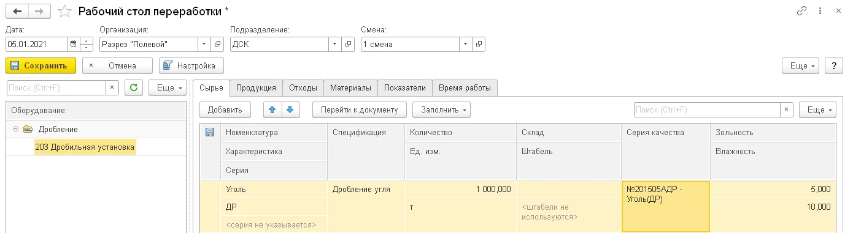Click the Сохранить button
Viewport: 853px width, 233px height.
pos(41,65)
